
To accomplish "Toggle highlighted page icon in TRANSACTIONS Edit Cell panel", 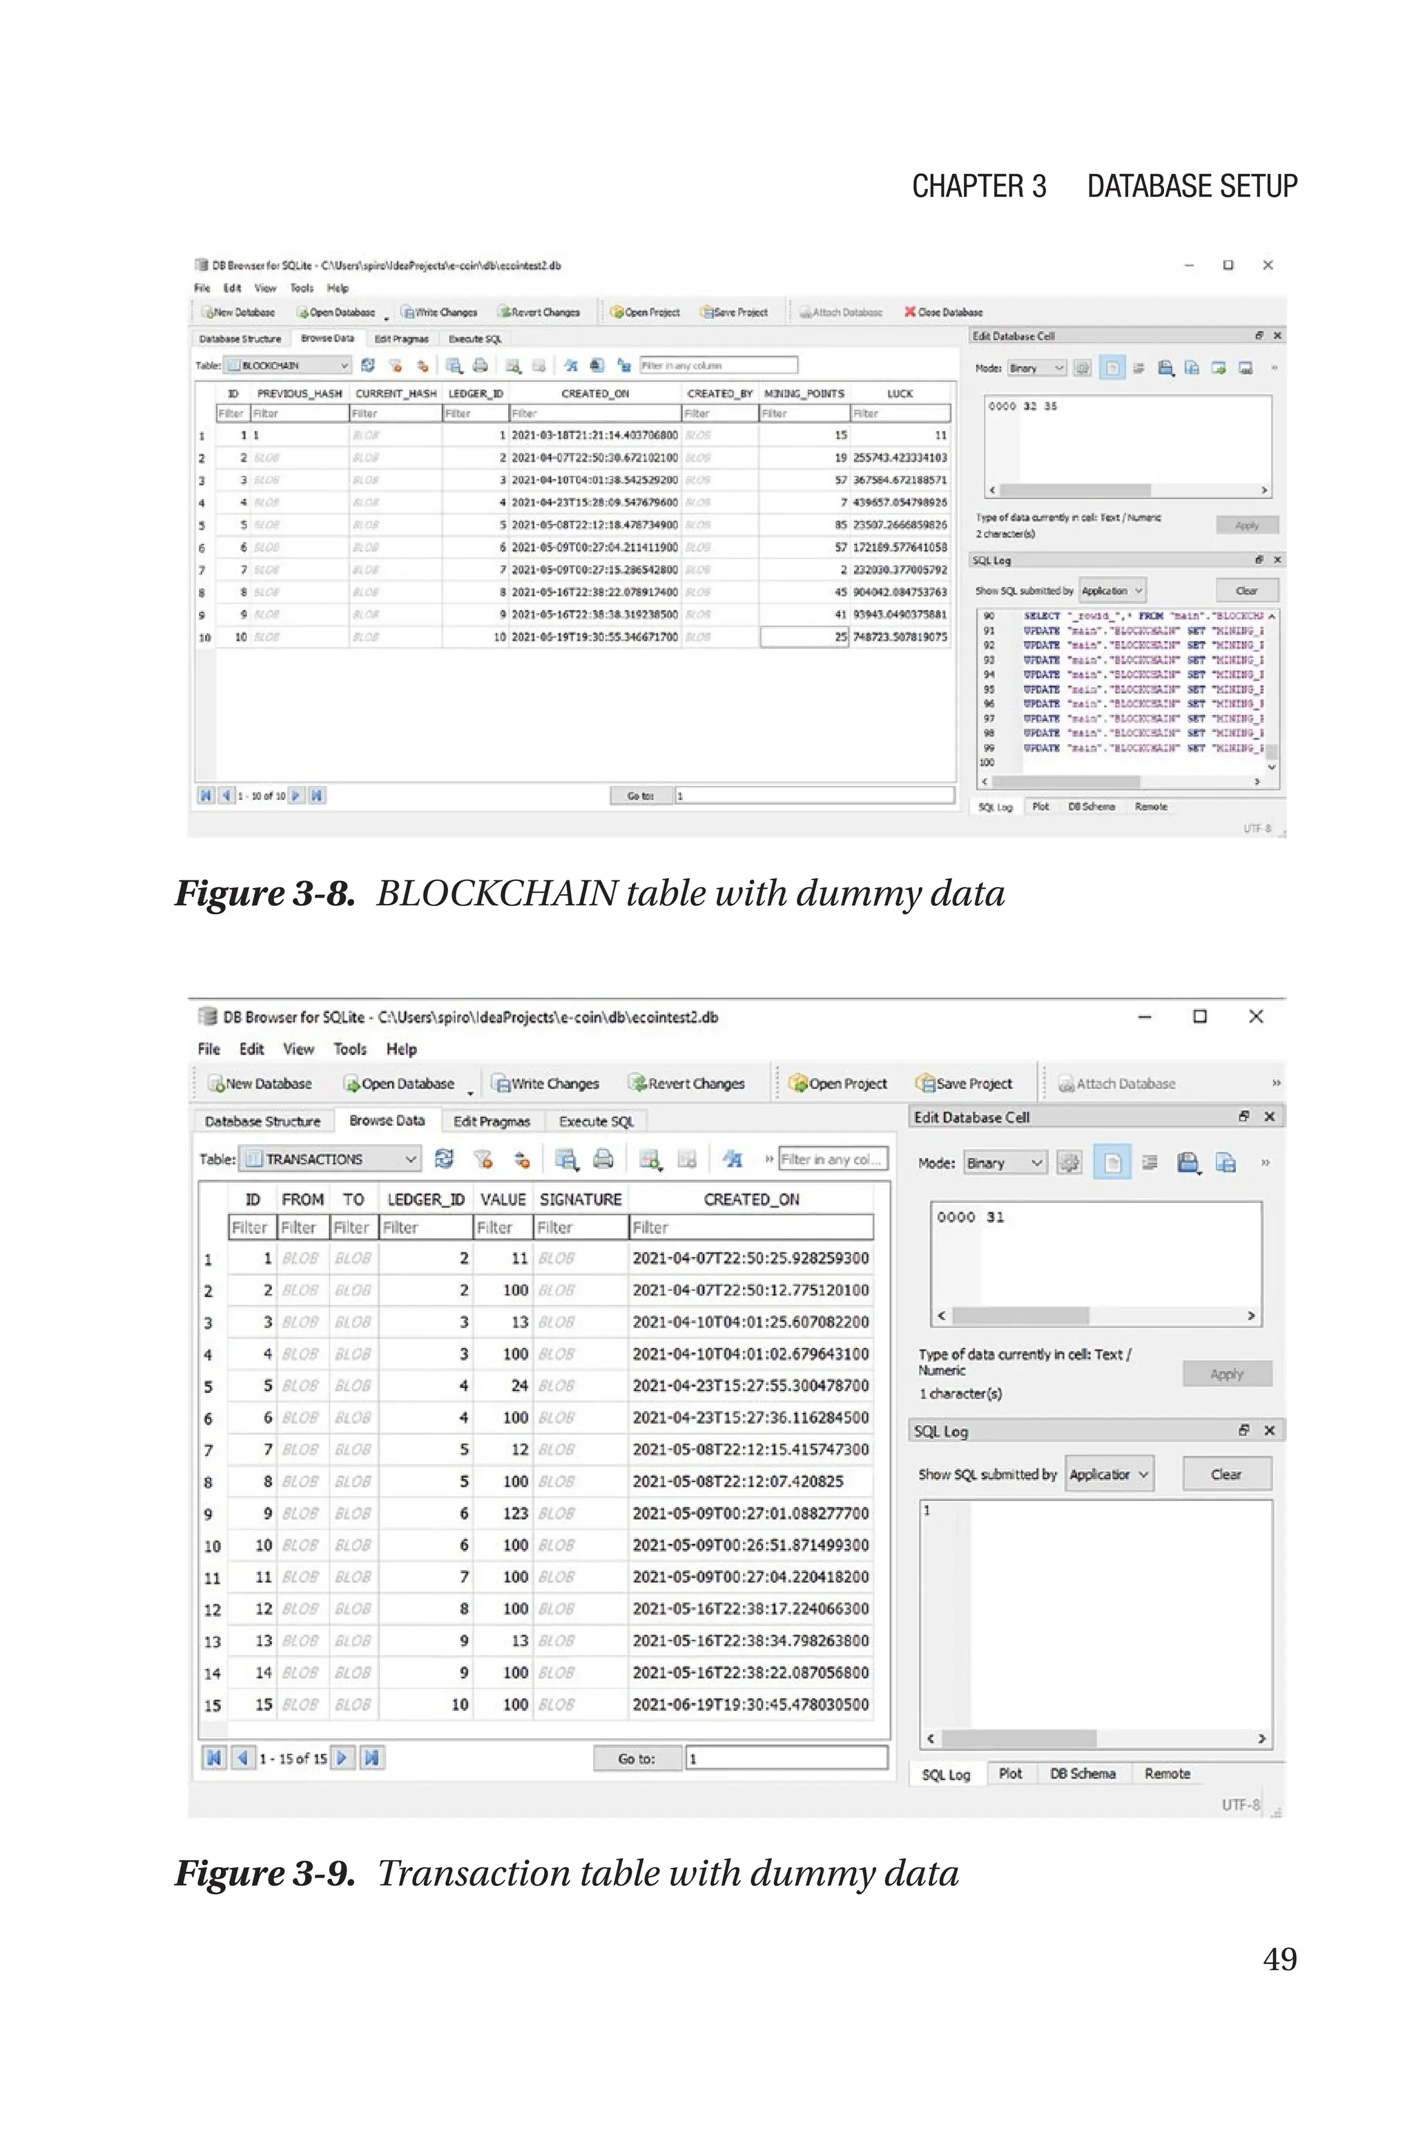I will (1112, 1162).
